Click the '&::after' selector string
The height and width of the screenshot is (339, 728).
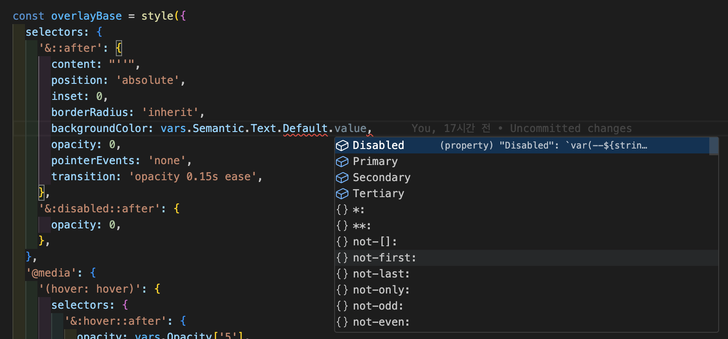point(70,48)
